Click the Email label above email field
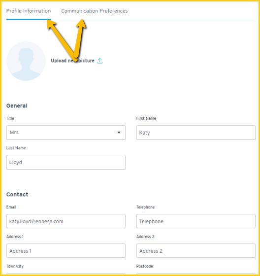 pyautogui.click(x=11, y=207)
